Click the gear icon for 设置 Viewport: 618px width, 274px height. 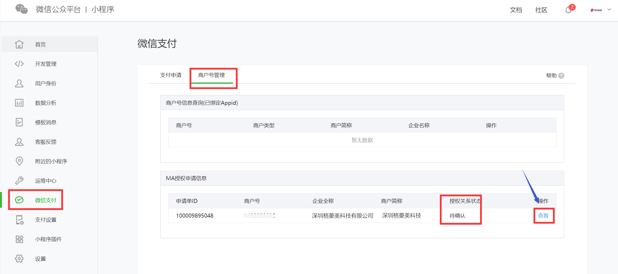tap(19, 259)
